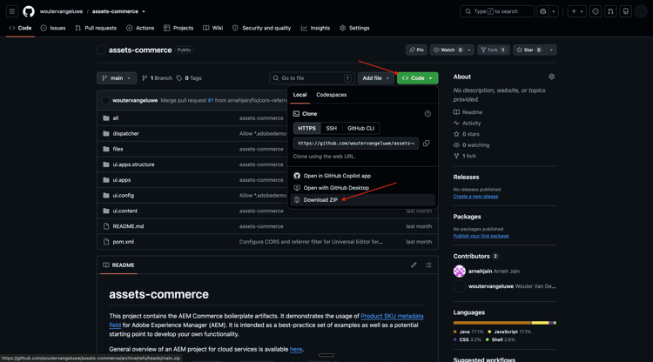This screenshot has height=362, width=653.
Task: Select SSH clone protocol
Action: tap(332, 128)
